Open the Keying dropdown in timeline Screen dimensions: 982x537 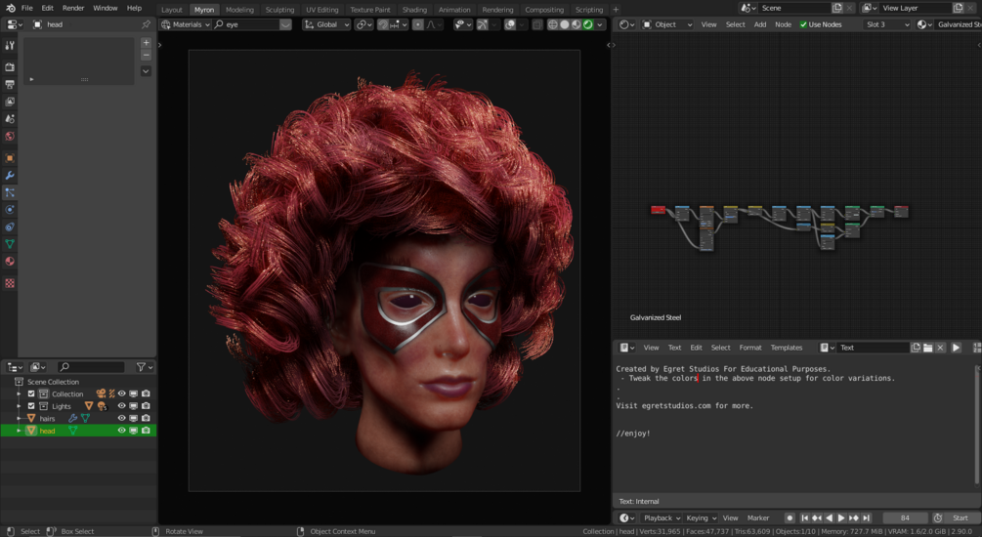coord(701,517)
